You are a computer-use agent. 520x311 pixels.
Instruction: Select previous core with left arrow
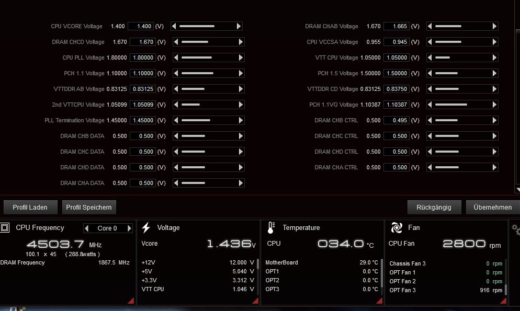click(x=87, y=228)
